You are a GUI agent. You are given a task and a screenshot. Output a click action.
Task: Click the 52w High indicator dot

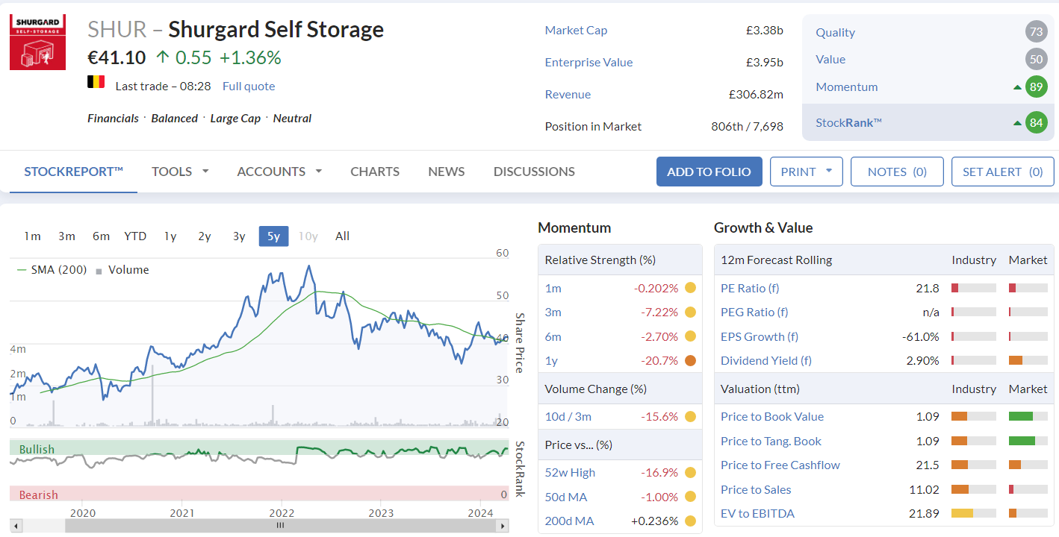(x=690, y=472)
